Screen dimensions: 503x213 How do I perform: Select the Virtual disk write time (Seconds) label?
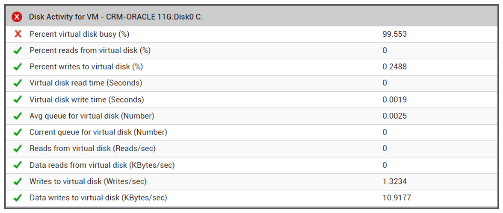86,99
